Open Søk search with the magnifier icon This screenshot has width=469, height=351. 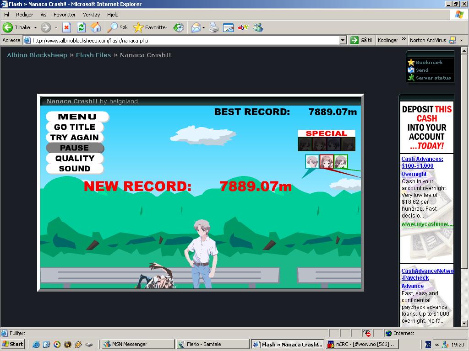[118, 27]
